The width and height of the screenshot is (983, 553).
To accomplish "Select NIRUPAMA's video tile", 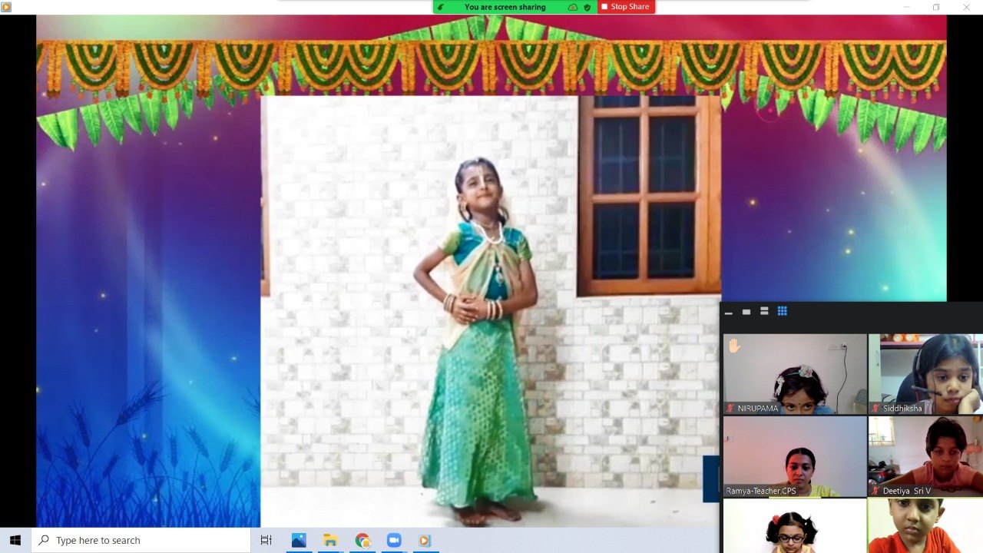I will click(x=795, y=374).
